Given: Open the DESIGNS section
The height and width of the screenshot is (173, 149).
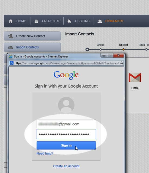Looking at the screenshot, I should [x=82, y=21].
